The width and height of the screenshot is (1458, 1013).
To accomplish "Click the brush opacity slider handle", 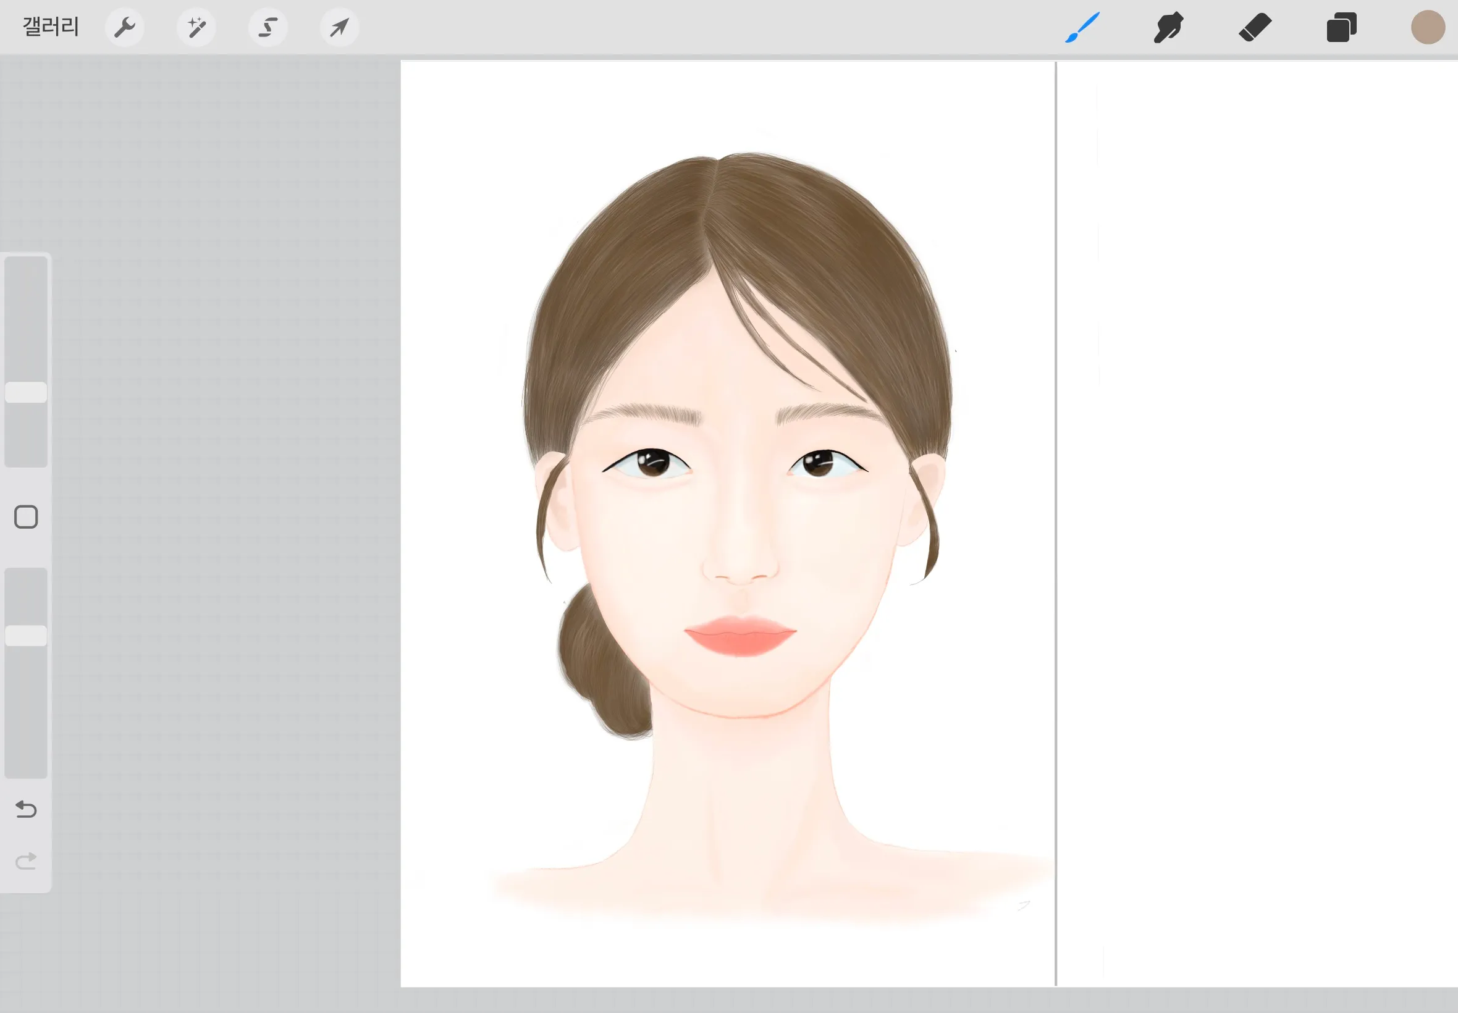I will pos(26,636).
